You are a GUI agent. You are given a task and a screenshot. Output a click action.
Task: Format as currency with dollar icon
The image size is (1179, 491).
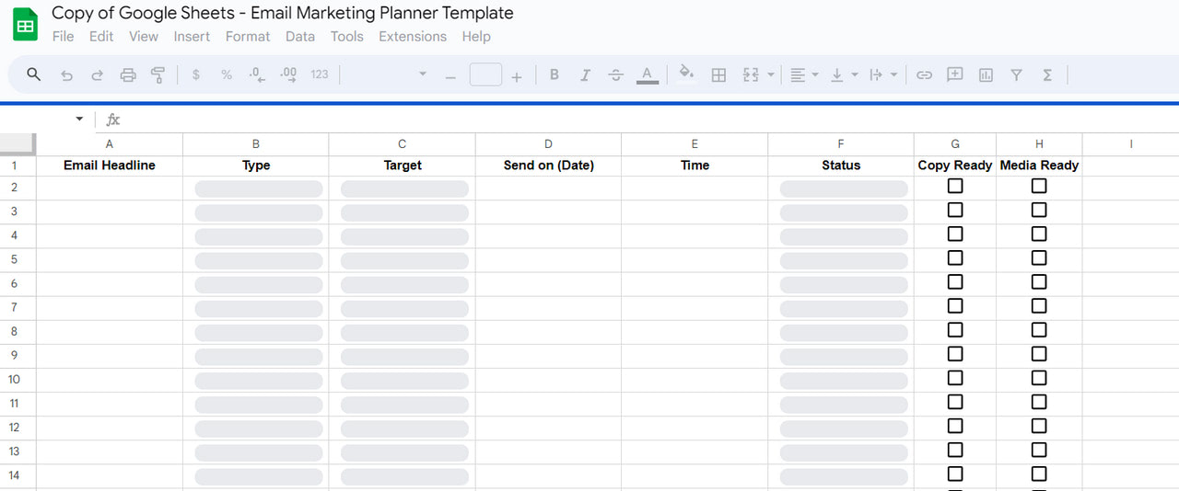tap(196, 75)
